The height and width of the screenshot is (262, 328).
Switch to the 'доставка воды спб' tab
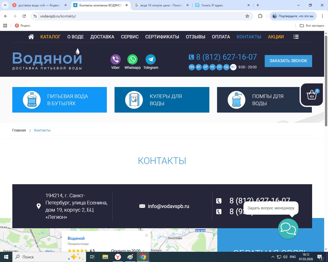40,5
